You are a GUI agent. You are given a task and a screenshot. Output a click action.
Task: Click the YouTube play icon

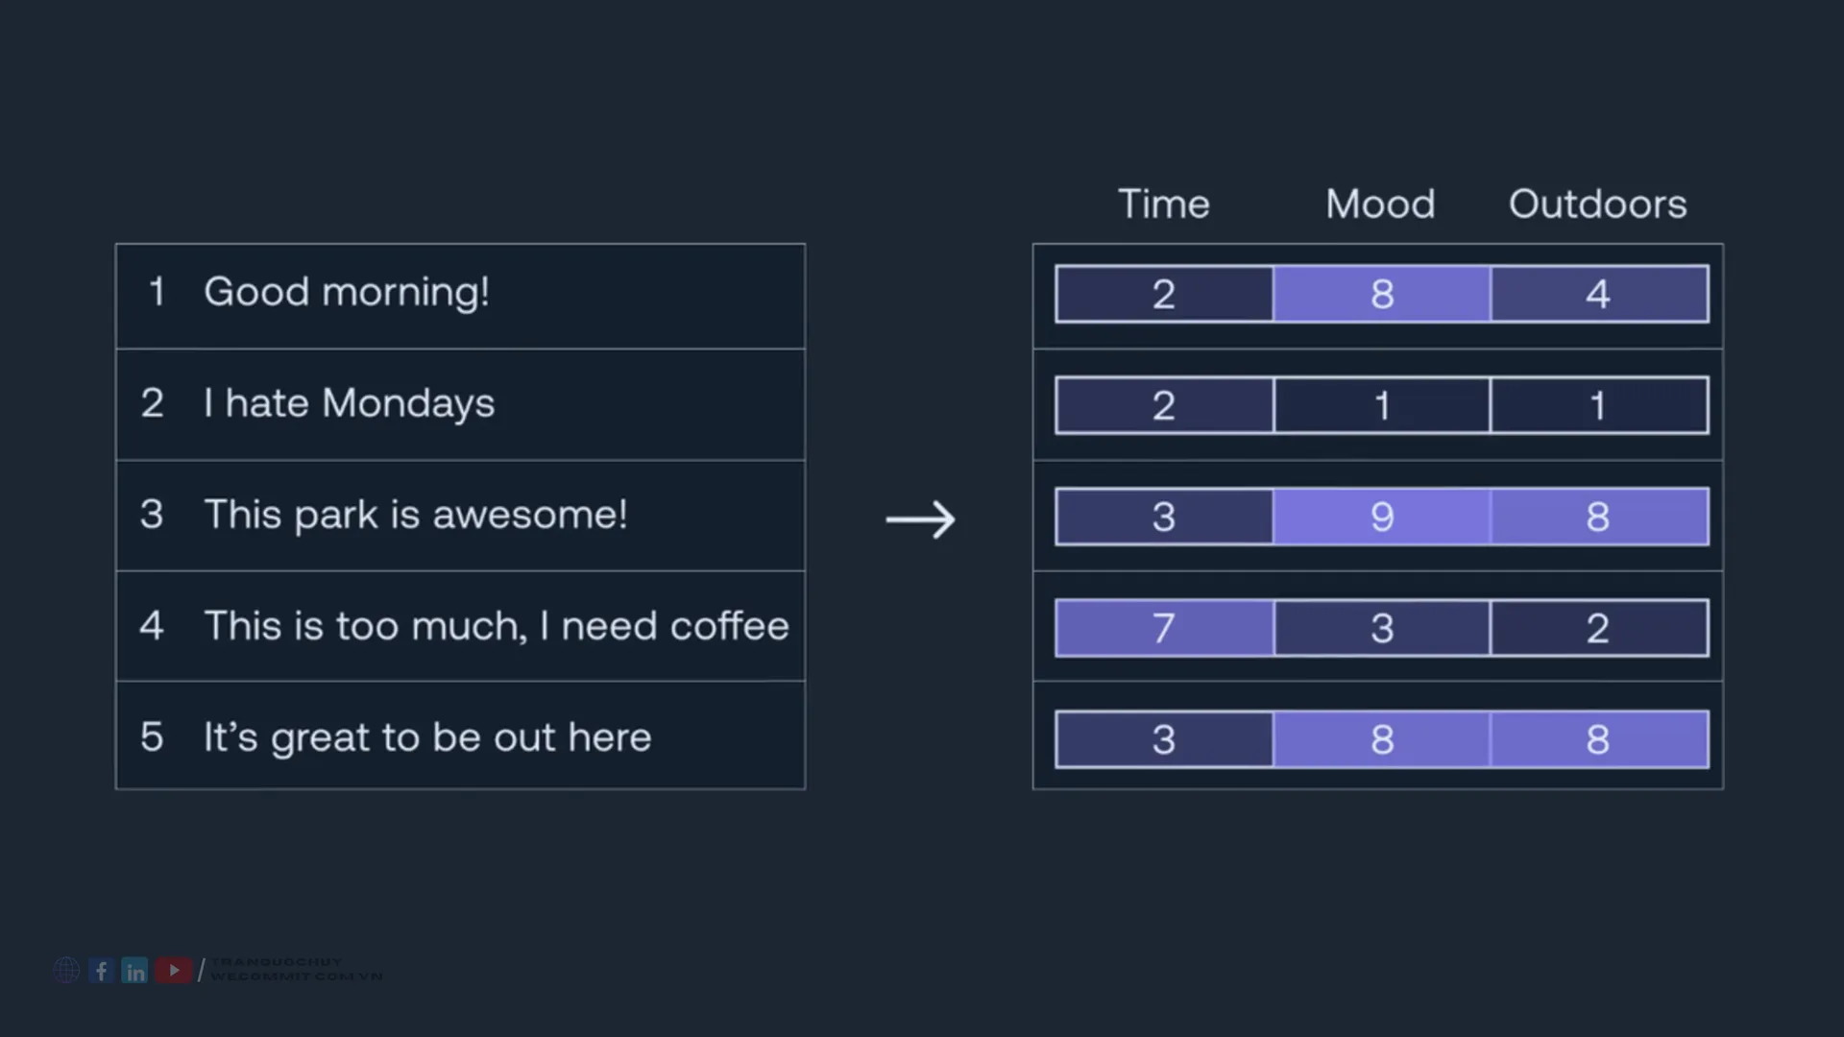174,971
